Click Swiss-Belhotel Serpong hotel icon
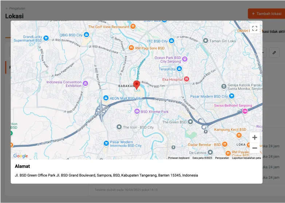The image size is (285, 203). point(245,111)
